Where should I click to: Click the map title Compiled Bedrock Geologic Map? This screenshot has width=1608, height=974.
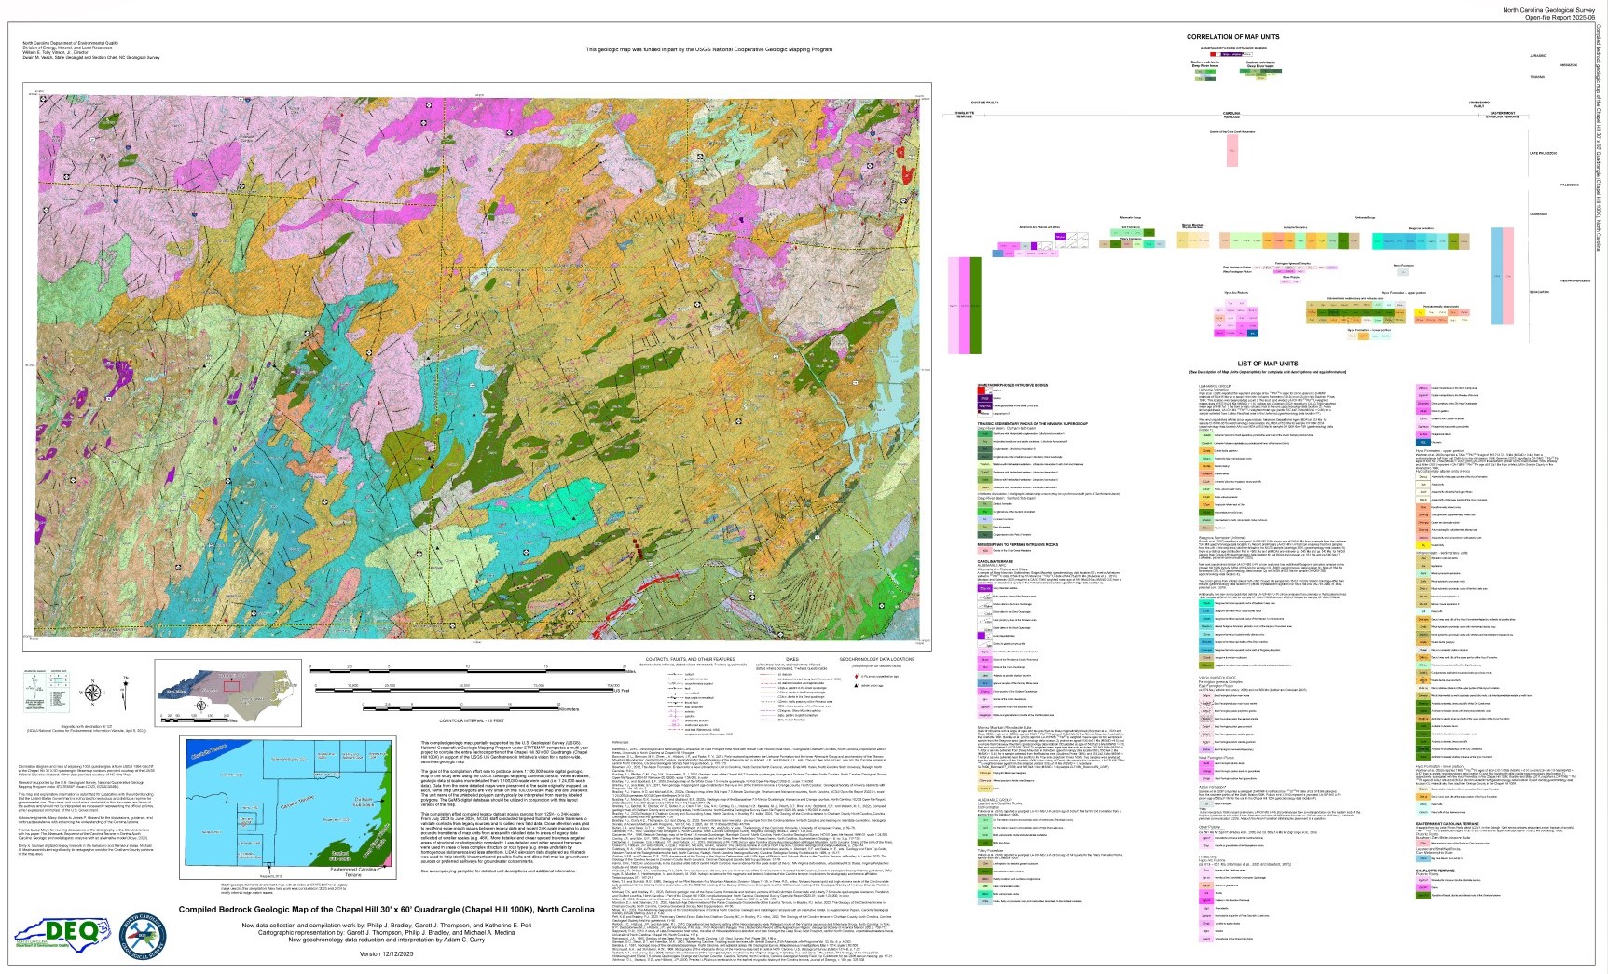[386, 910]
